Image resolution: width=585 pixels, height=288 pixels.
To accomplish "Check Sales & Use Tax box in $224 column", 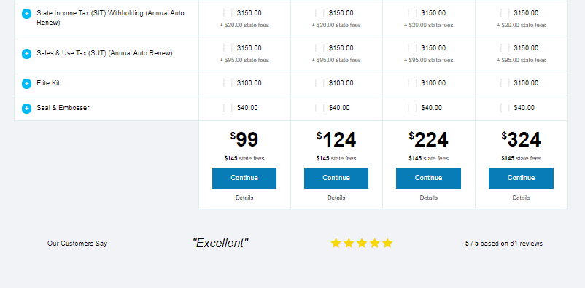I will click(x=412, y=48).
